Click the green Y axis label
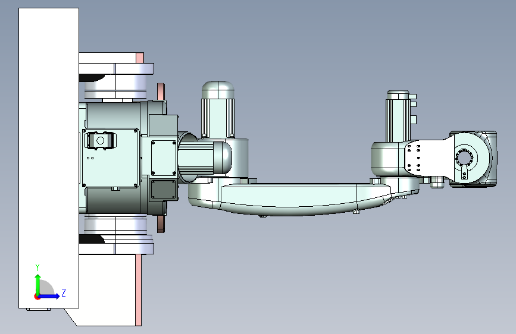 (x=37, y=267)
